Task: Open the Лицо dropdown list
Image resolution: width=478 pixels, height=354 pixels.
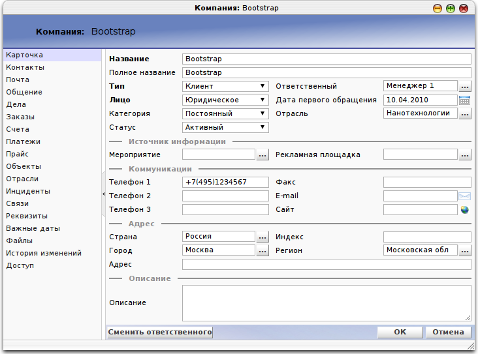Action: [262, 100]
